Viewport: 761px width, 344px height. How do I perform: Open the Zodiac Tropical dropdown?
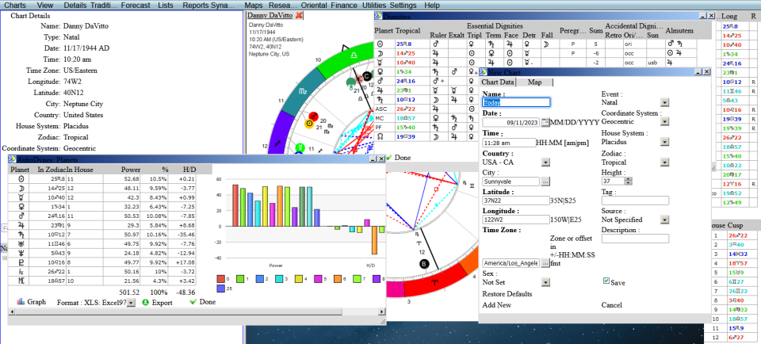coord(664,162)
